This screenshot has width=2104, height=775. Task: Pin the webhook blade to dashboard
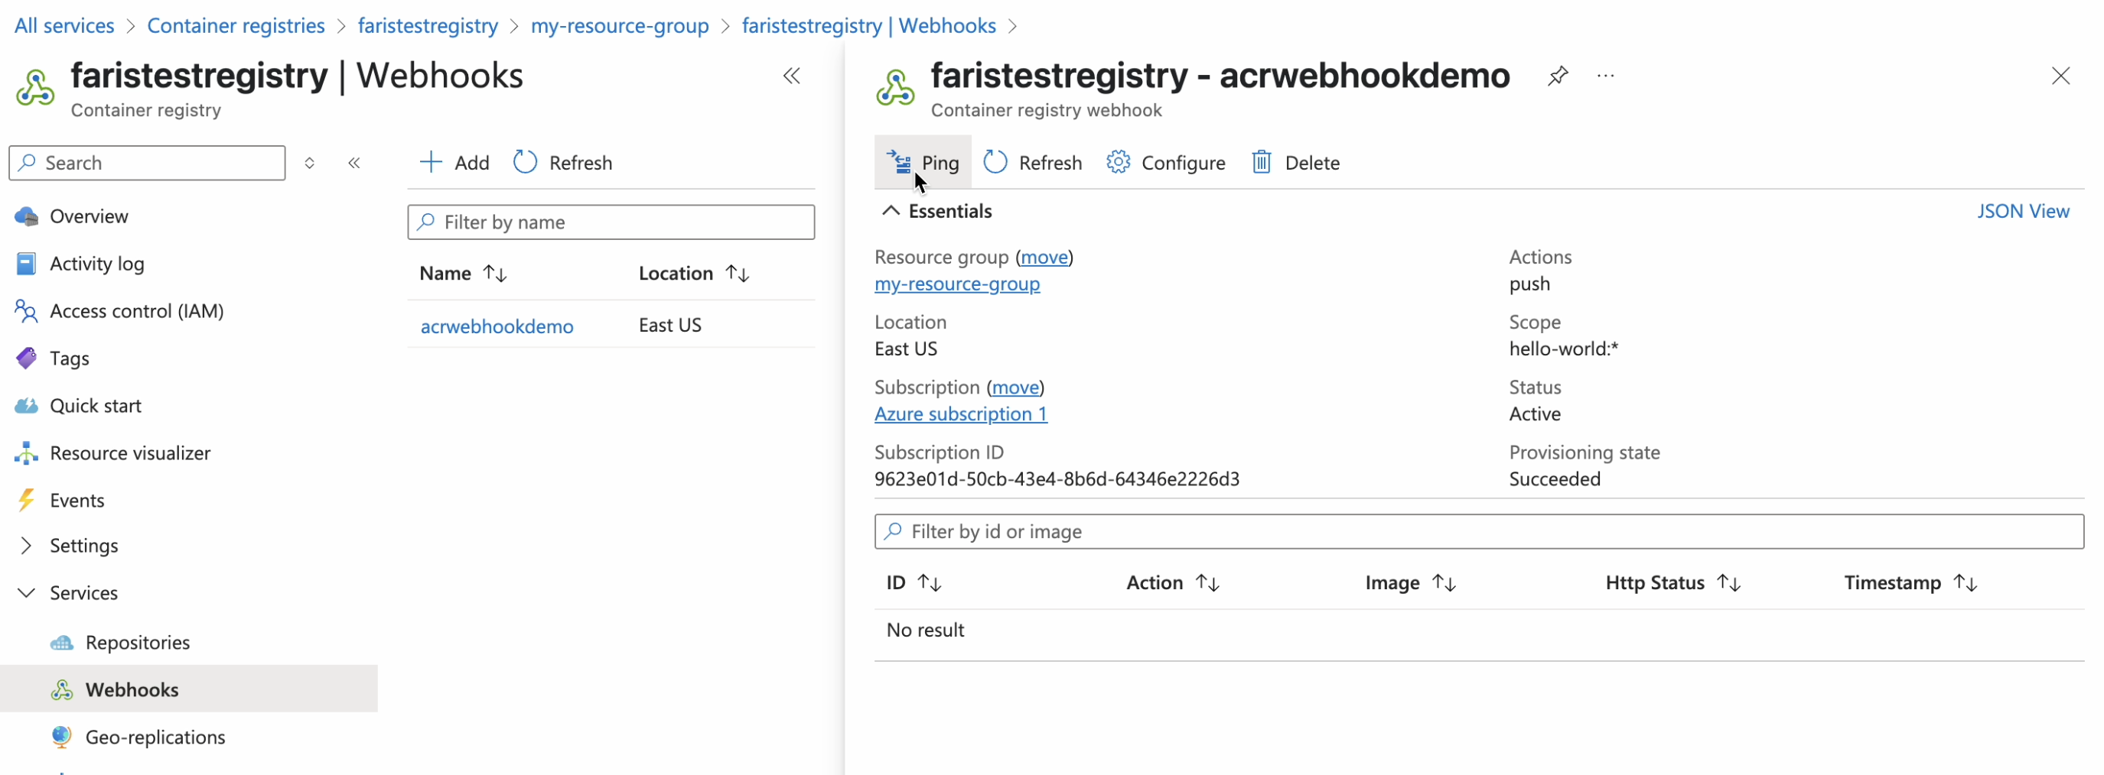coord(1558,76)
